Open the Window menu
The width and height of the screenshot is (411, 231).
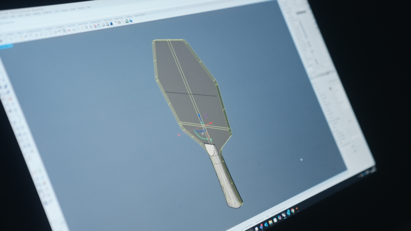pyautogui.click(x=81, y=8)
